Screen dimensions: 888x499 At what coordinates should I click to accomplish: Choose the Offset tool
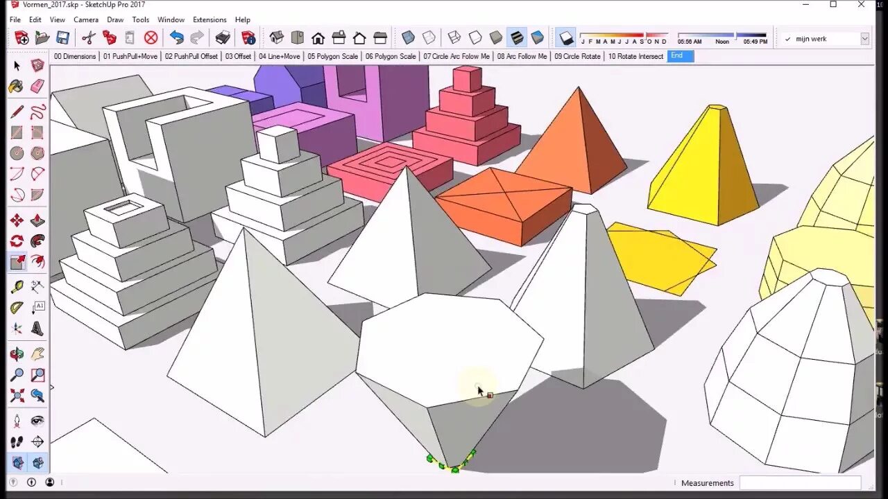[37, 262]
